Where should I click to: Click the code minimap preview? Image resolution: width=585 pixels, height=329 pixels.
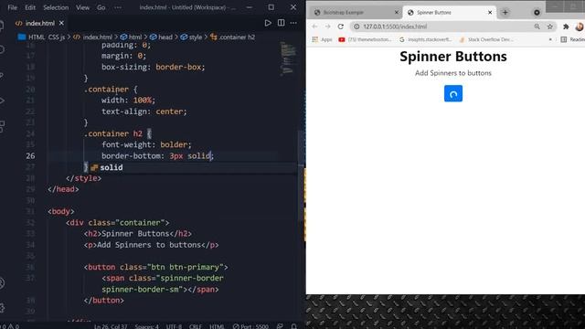(288, 58)
